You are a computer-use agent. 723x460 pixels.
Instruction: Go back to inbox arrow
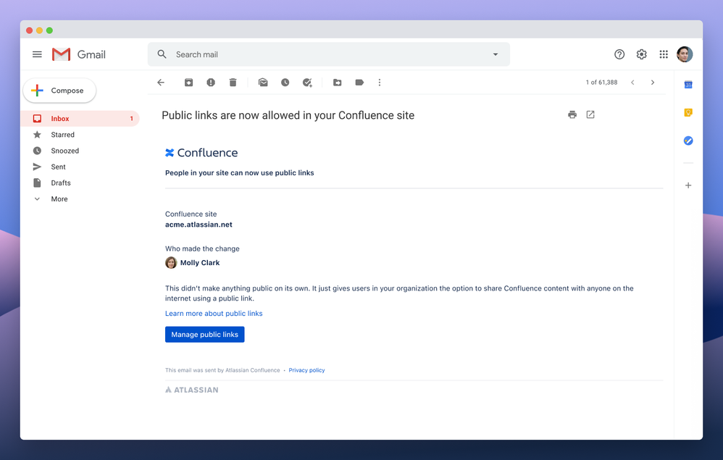pos(160,83)
